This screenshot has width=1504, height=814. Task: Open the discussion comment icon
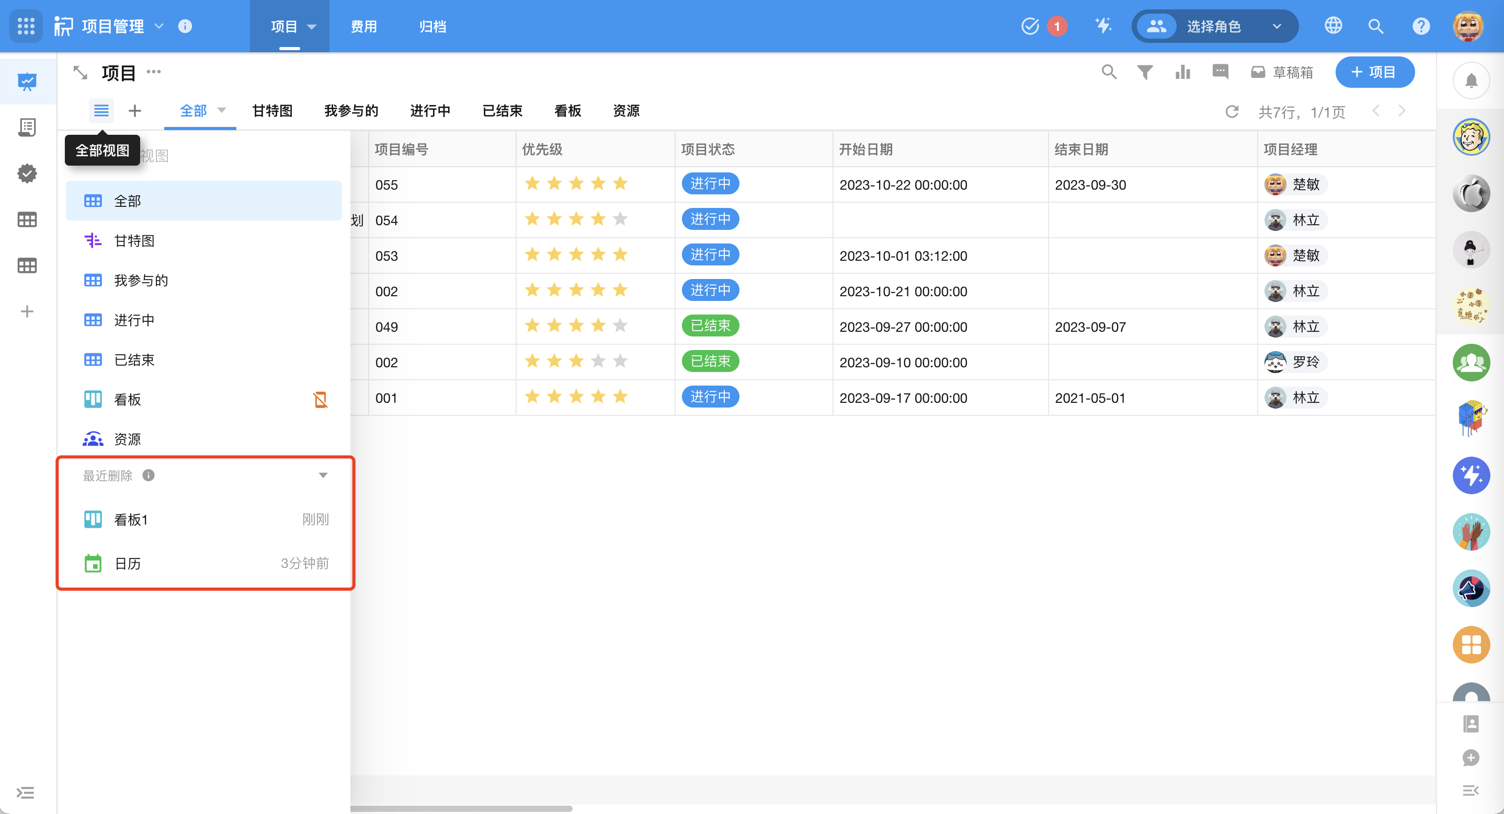click(1220, 72)
